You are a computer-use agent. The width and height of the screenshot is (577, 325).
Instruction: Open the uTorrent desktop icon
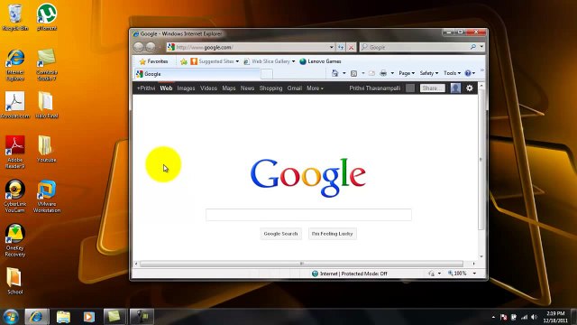[x=47, y=17]
